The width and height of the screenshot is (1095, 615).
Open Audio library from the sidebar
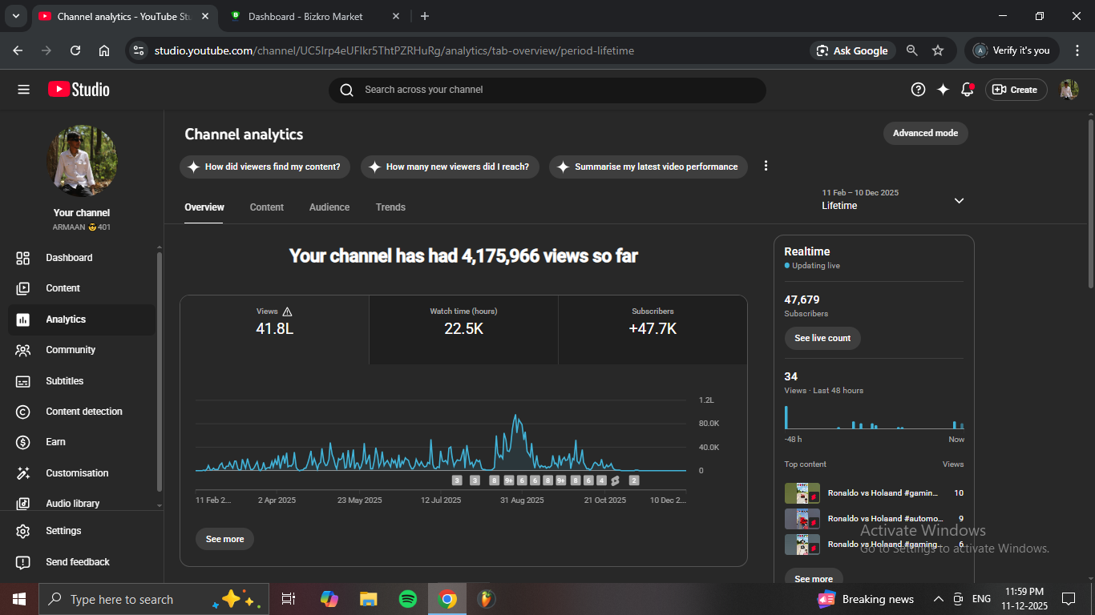coord(72,504)
